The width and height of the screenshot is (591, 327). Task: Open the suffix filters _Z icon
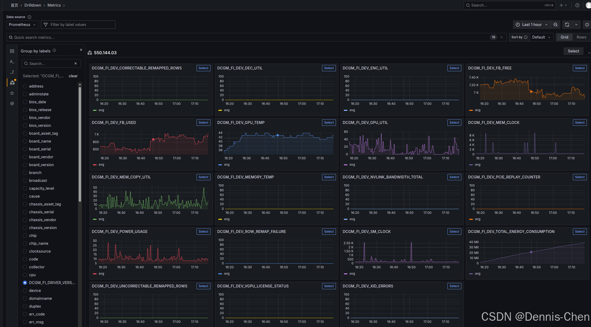pos(12,72)
